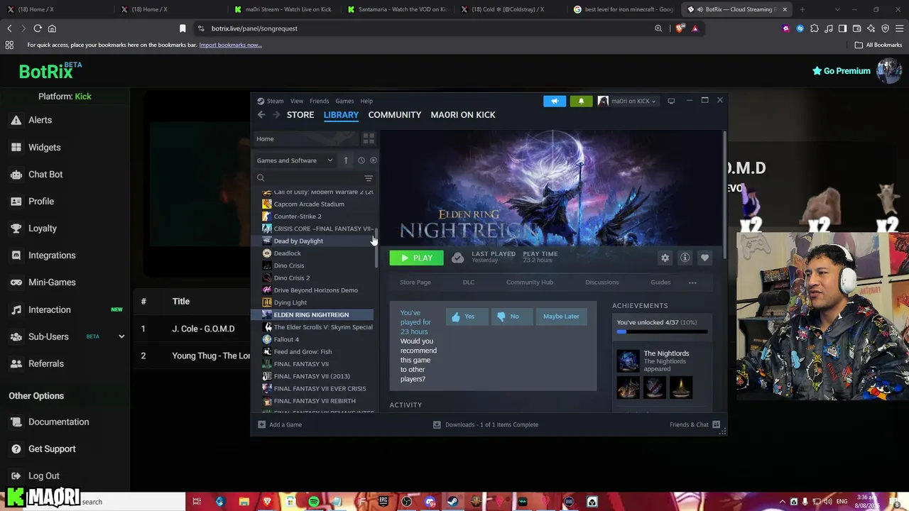Click Maybe Later on recommendation prompt
The width and height of the screenshot is (909, 511).
pos(561,317)
